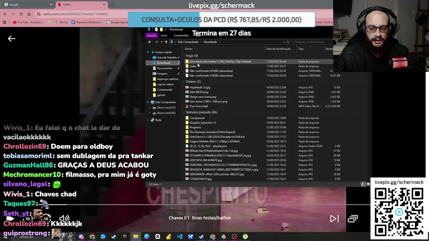The image size is (429, 241).
Task: Open Imagens in the navigation pane
Action: pyautogui.click(x=162, y=74)
